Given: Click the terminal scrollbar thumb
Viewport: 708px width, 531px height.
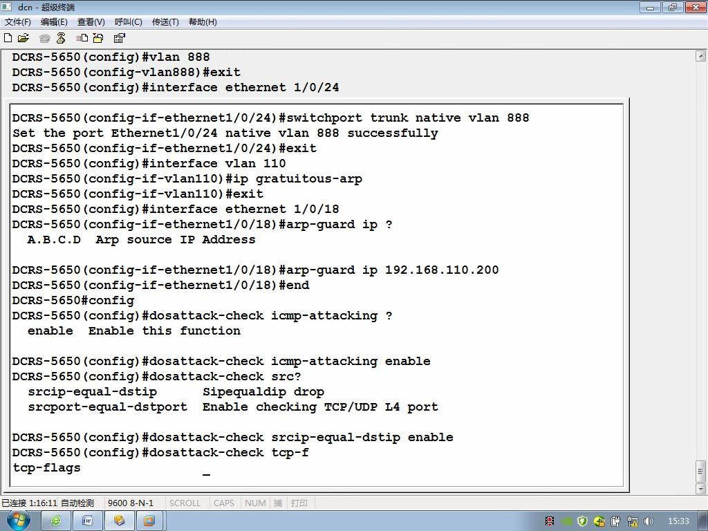Looking at the screenshot, I should [x=700, y=472].
